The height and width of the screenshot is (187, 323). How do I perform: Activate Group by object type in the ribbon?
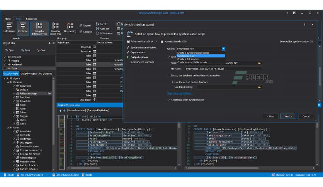point(55,29)
